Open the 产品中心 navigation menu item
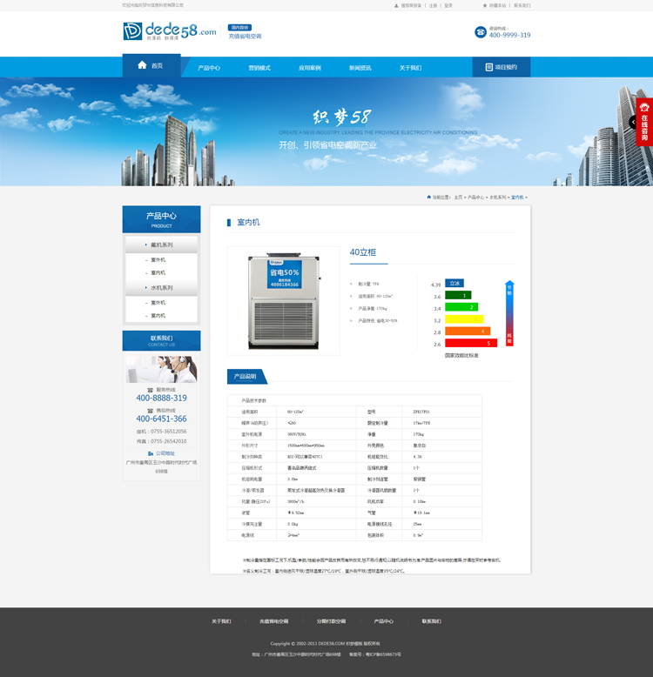 (209, 68)
